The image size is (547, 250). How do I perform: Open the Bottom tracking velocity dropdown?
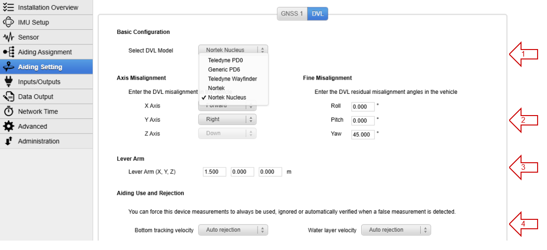(233, 230)
